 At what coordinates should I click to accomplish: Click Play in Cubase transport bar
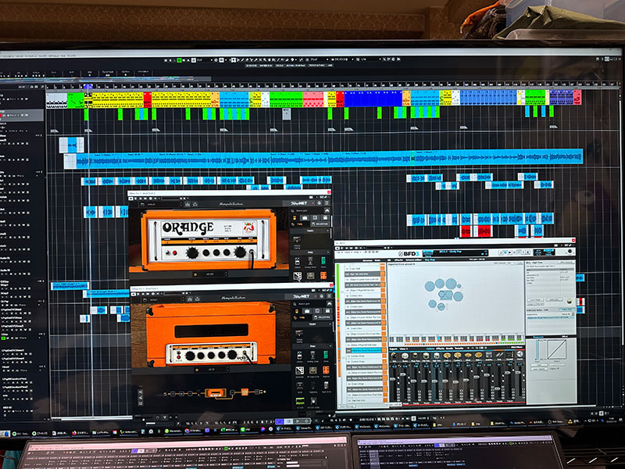point(298,421)
